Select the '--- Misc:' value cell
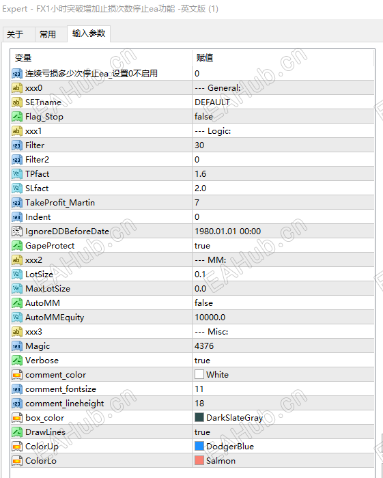 (283, 332)
